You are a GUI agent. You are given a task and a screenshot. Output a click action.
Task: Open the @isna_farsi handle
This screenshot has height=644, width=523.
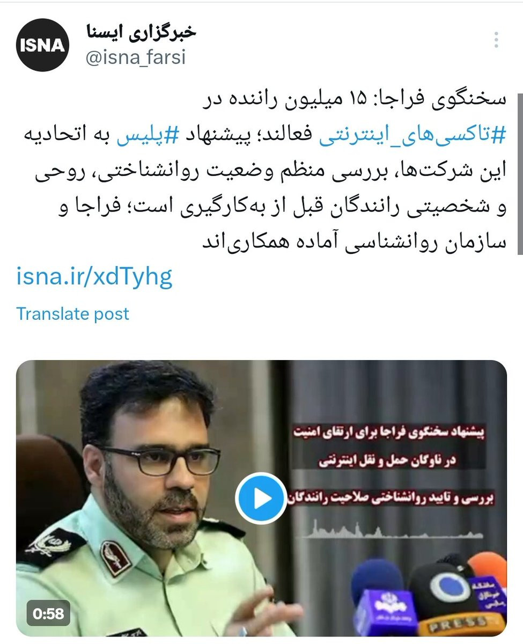click(136, 57)
